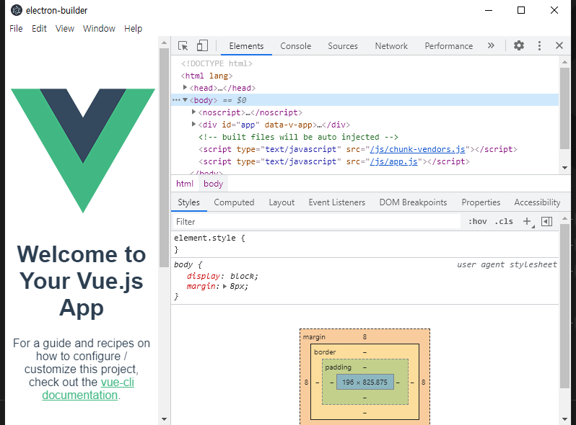Switch to the Console tab
The height and width of the screenshot is (425, 576).
point(296,46)
